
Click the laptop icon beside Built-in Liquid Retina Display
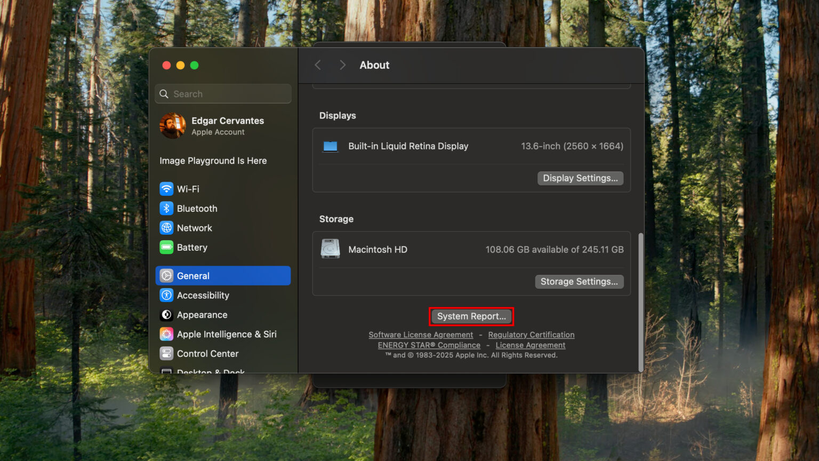tap(330, 146)
